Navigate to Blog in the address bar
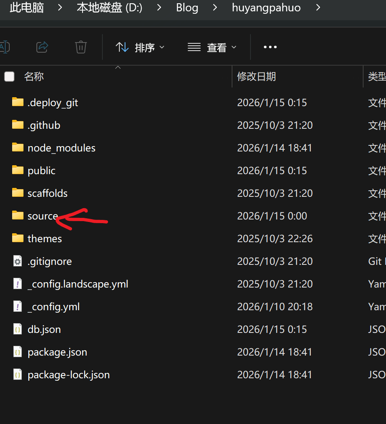Viewport: 386px width, 424px height. 187,8
